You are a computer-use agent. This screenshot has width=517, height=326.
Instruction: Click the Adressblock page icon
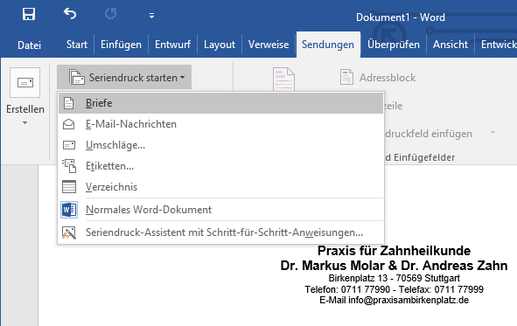click(346, 77)
